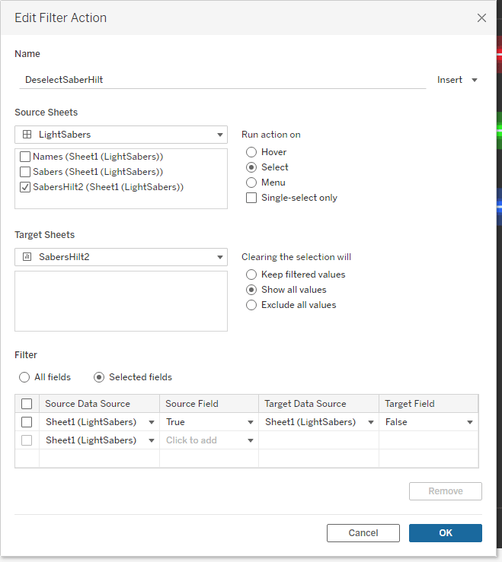Select Keep filtered values option

(x=251, y=275)
